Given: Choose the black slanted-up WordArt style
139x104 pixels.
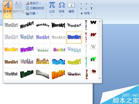Looking at the screenshot, I should 27,25.
